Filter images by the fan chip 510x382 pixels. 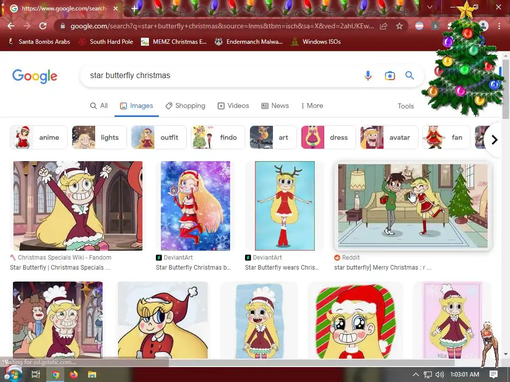[446, 137]
